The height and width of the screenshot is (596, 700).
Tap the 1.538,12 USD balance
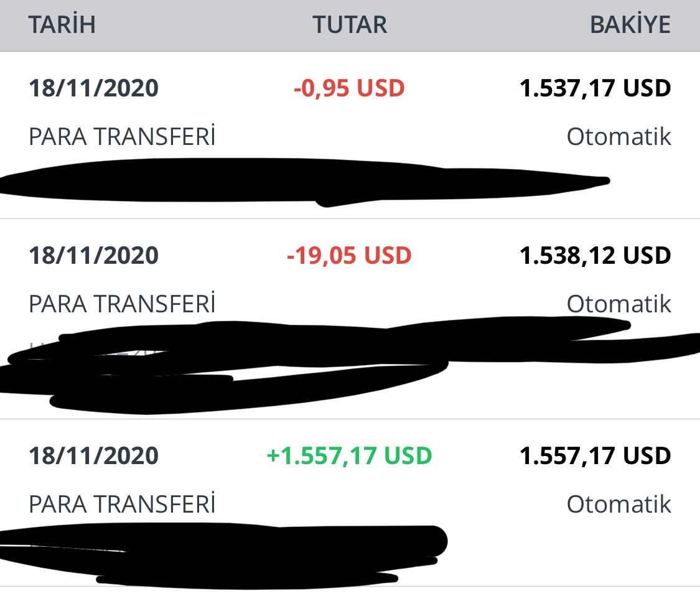point(595,255)
